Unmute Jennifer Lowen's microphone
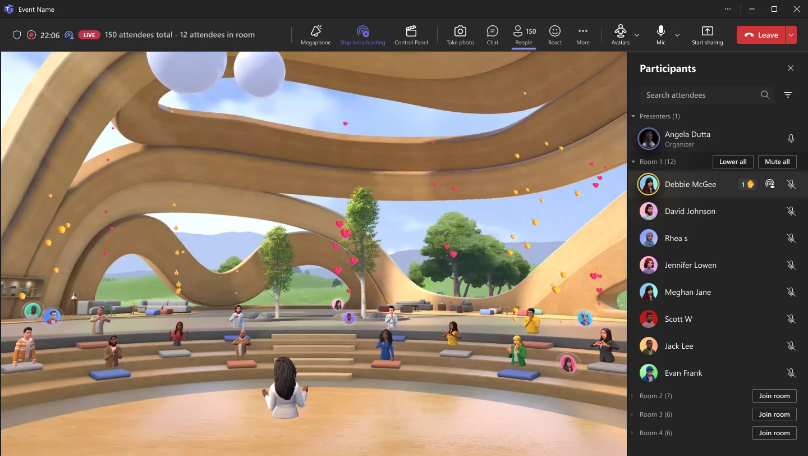The height and width of the screenshot is (456, 808). [791, 265]
